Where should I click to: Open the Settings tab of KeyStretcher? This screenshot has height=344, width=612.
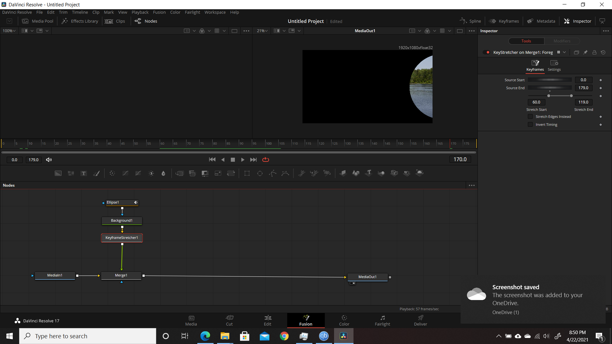click(554, 66)
